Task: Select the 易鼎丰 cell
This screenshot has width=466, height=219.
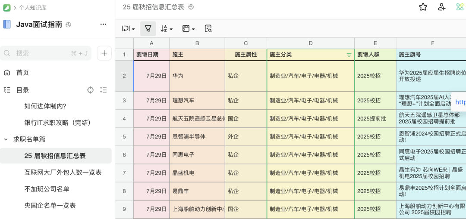Action: [197, 191]
